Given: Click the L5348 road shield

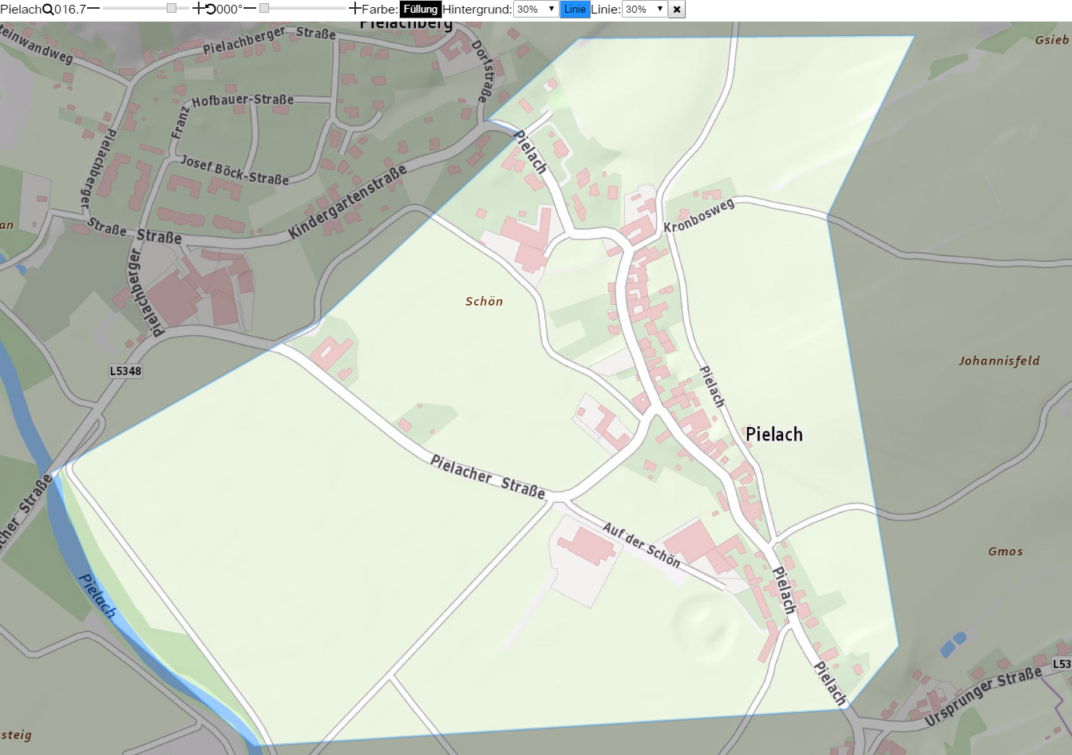Looking at the screenshot, I should point(125,371).
